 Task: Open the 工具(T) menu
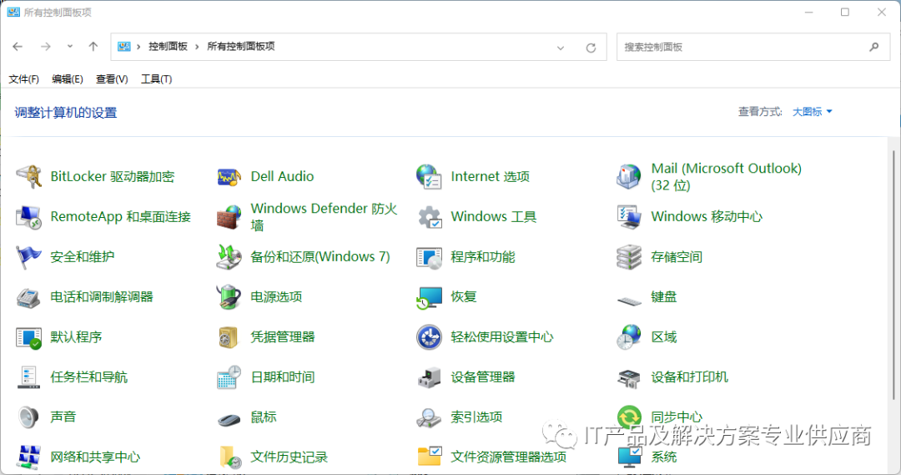pyautogui.click(x=156, y=79)
